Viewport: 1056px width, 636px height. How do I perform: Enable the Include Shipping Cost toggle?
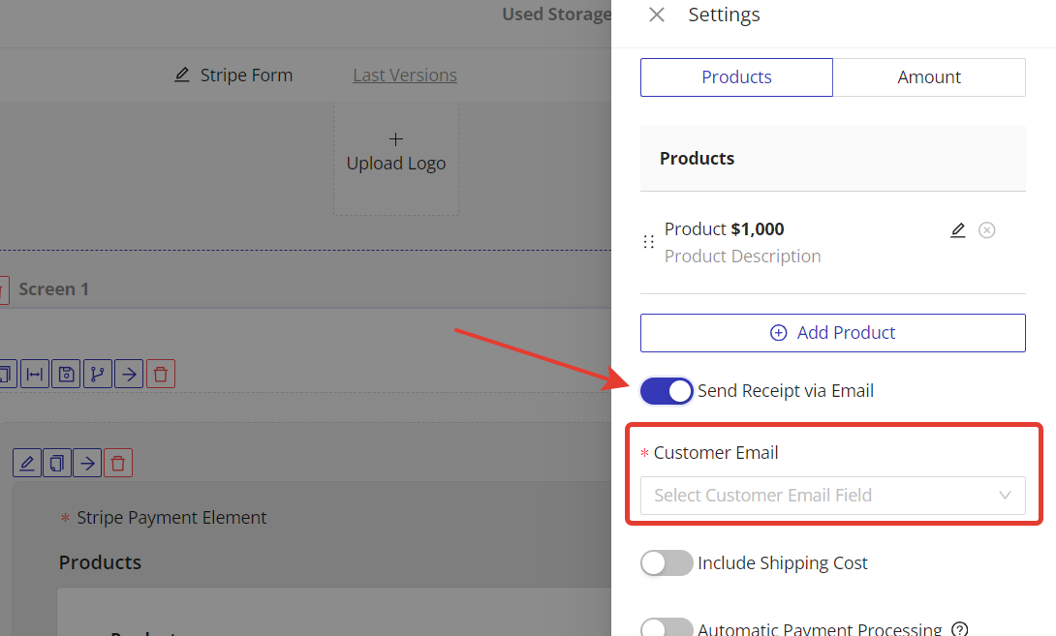click(x=667, y=563)
